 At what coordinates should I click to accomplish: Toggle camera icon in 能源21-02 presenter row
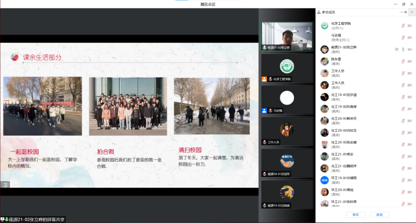(x=409, y=49)
